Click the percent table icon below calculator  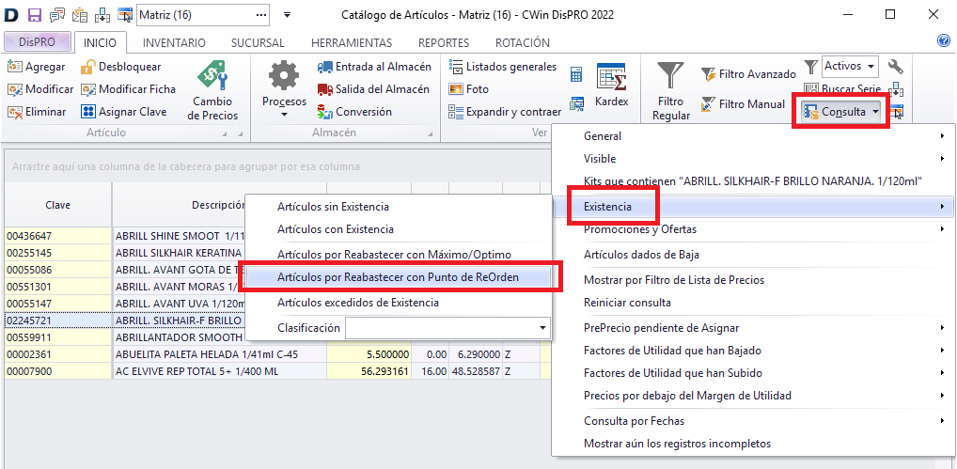[x=576, y=103]
